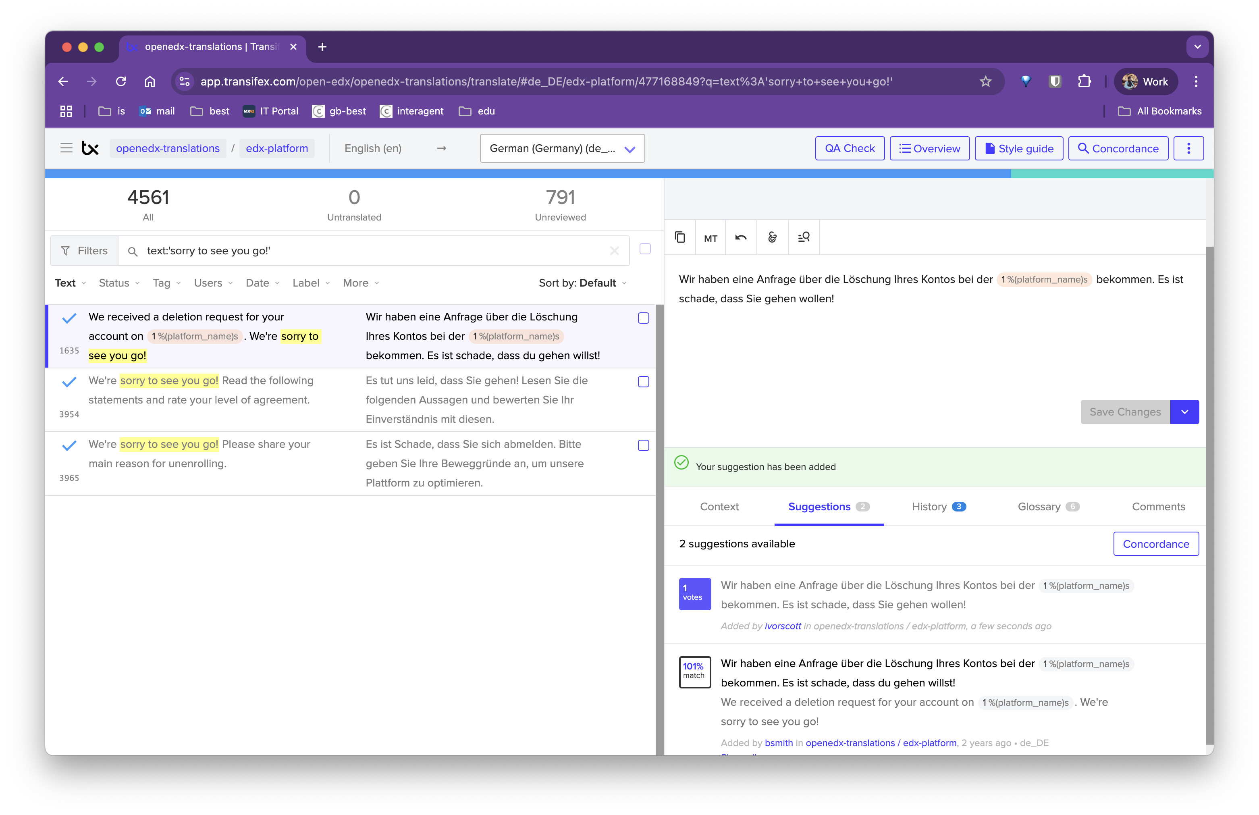Switch to the Suggestions tab
The height and width of the screenshot is (815, 1259).
(x=829, y=507)
